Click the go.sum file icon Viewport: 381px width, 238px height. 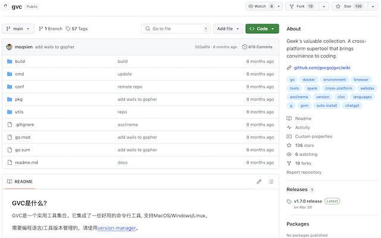(x=10, y=150)
